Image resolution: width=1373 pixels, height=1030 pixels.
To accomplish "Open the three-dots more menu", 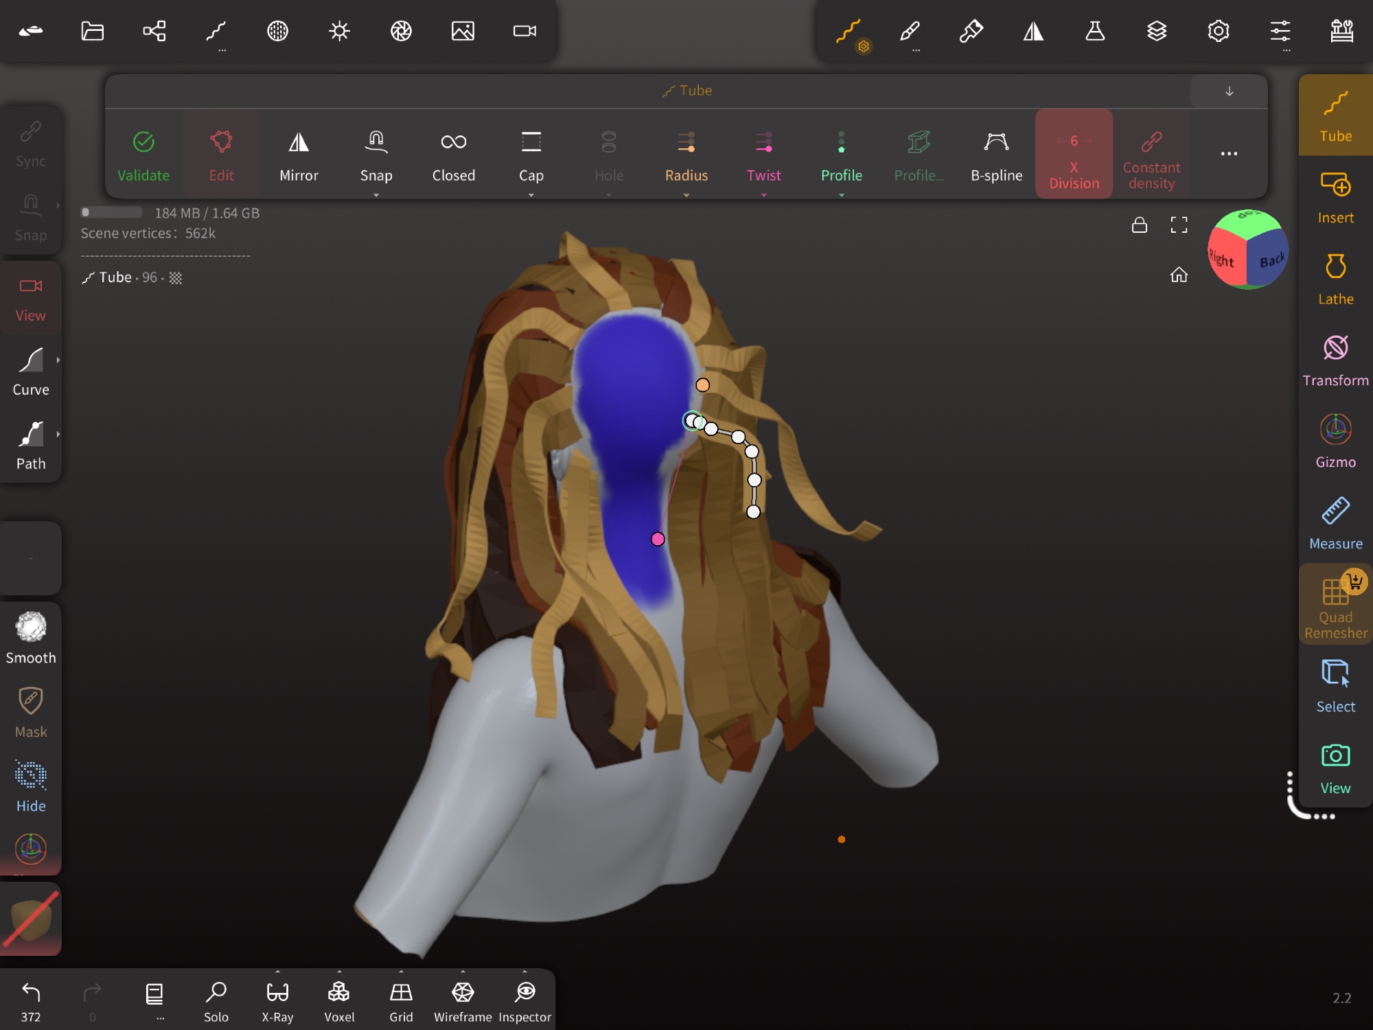I will pos(1229,154).
